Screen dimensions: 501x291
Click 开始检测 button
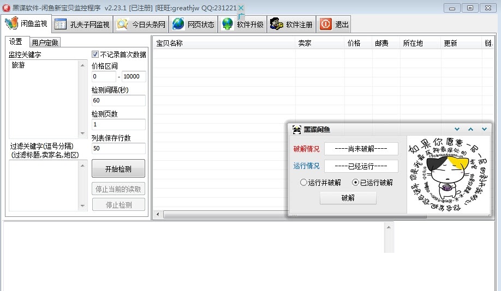[118, 169]
